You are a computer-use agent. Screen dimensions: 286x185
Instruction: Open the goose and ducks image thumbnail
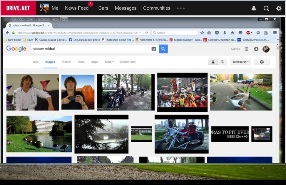241,92
